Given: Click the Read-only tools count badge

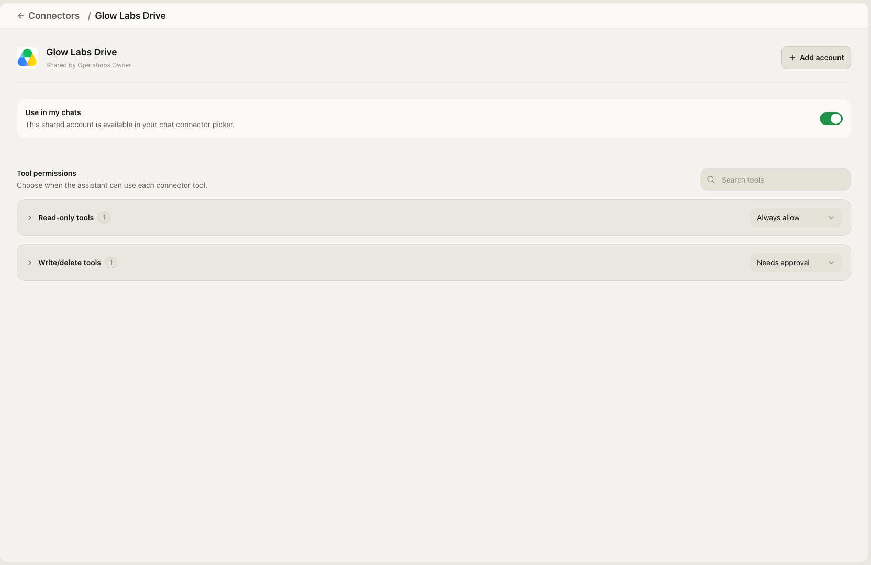Looking at the screenshot, I should click(x=104, y=218).
